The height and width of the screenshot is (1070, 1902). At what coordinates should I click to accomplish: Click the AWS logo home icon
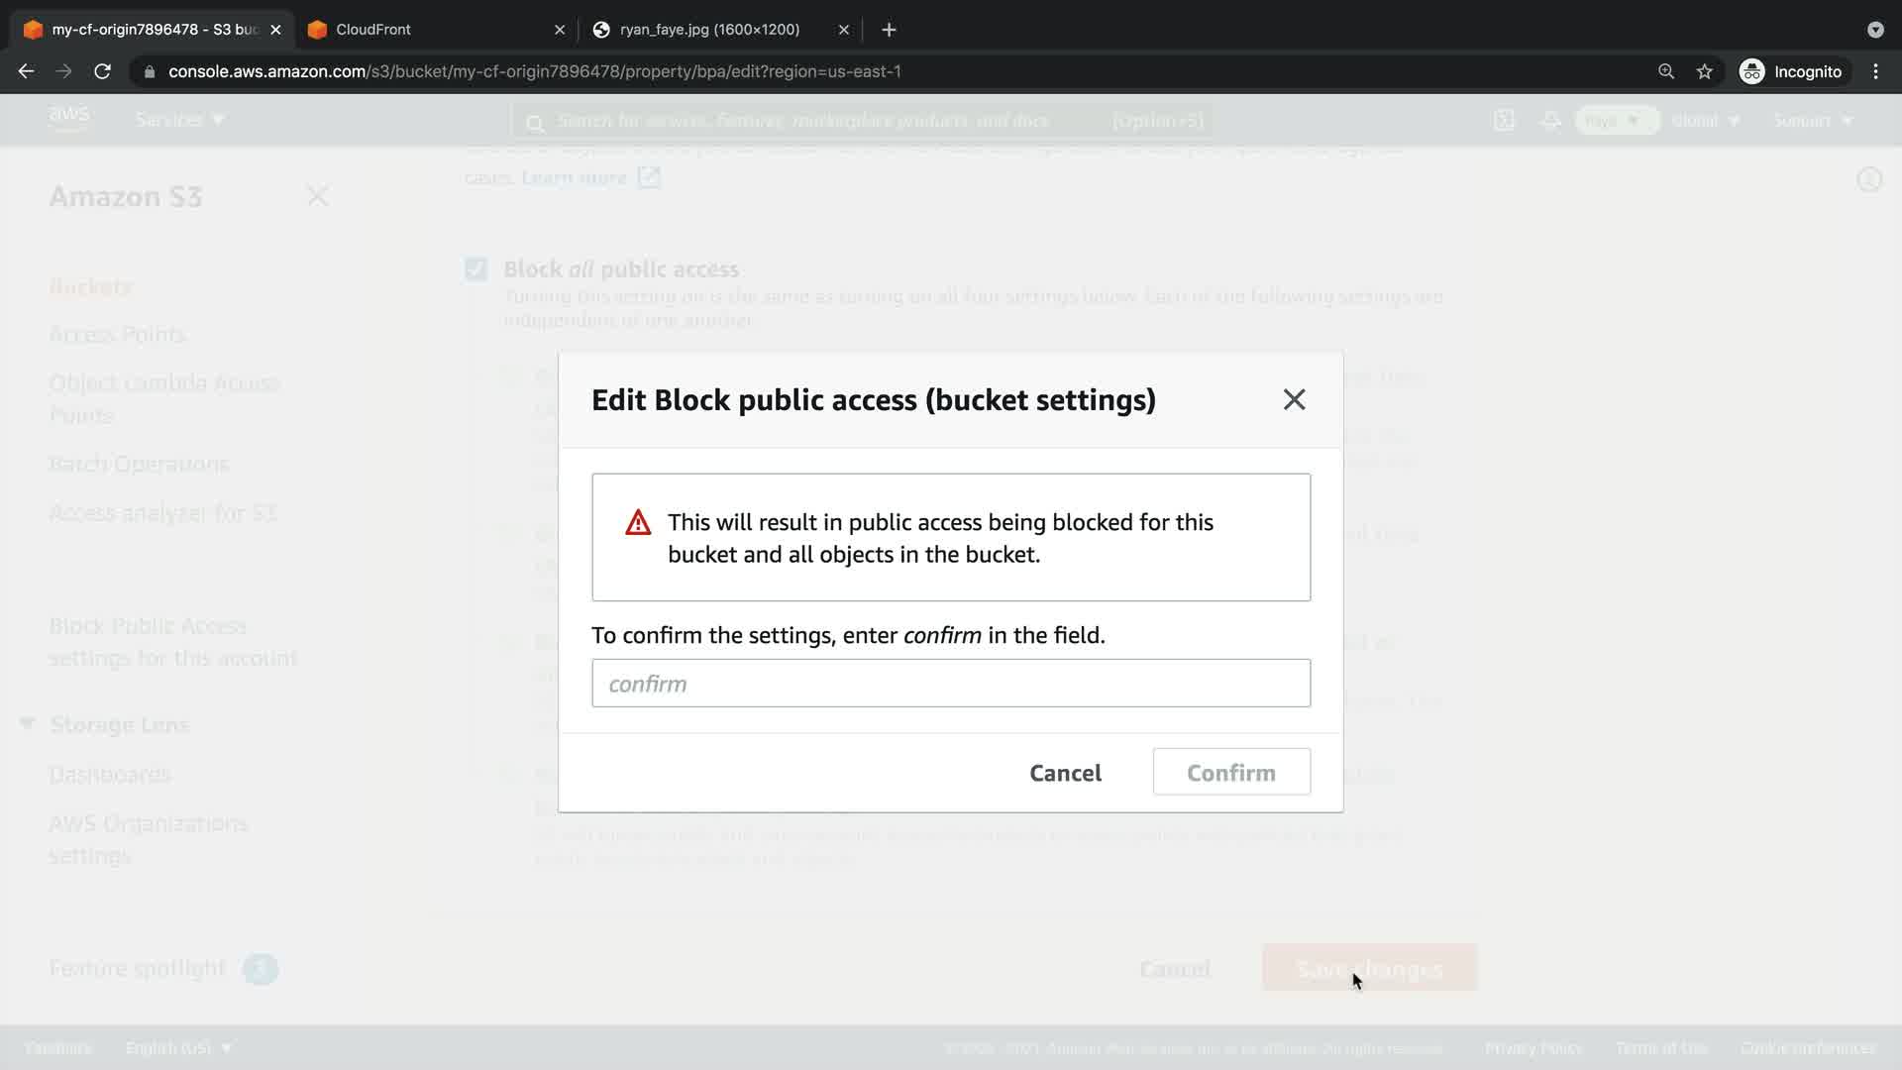pyautogui.click(x=69, y=119)
